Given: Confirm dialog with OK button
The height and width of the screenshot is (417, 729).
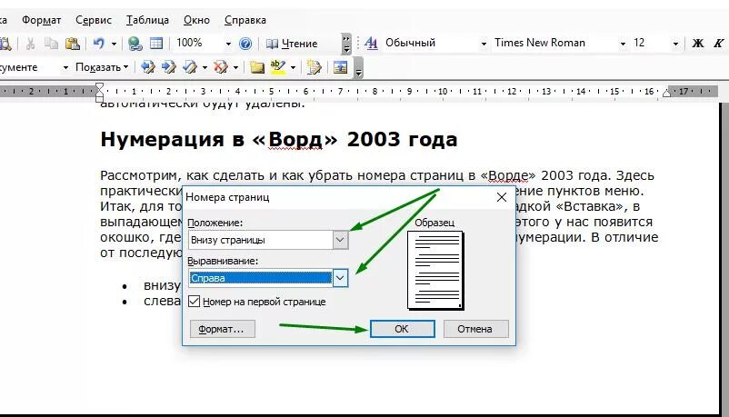Looking at the screenshot, I should pyautogui.click(x=402, y=329).
